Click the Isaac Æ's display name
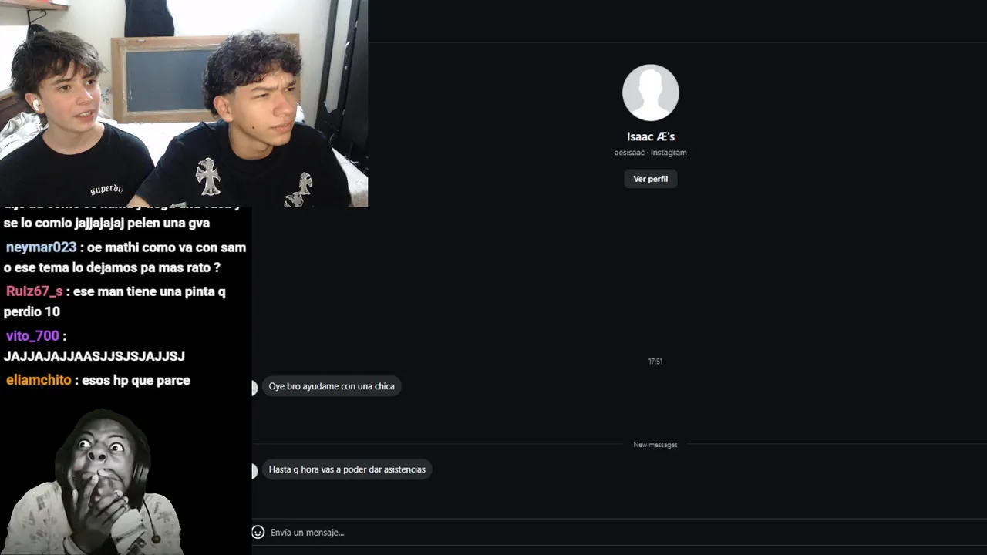This screenshot has width=987, height=555. coord(651,136)
